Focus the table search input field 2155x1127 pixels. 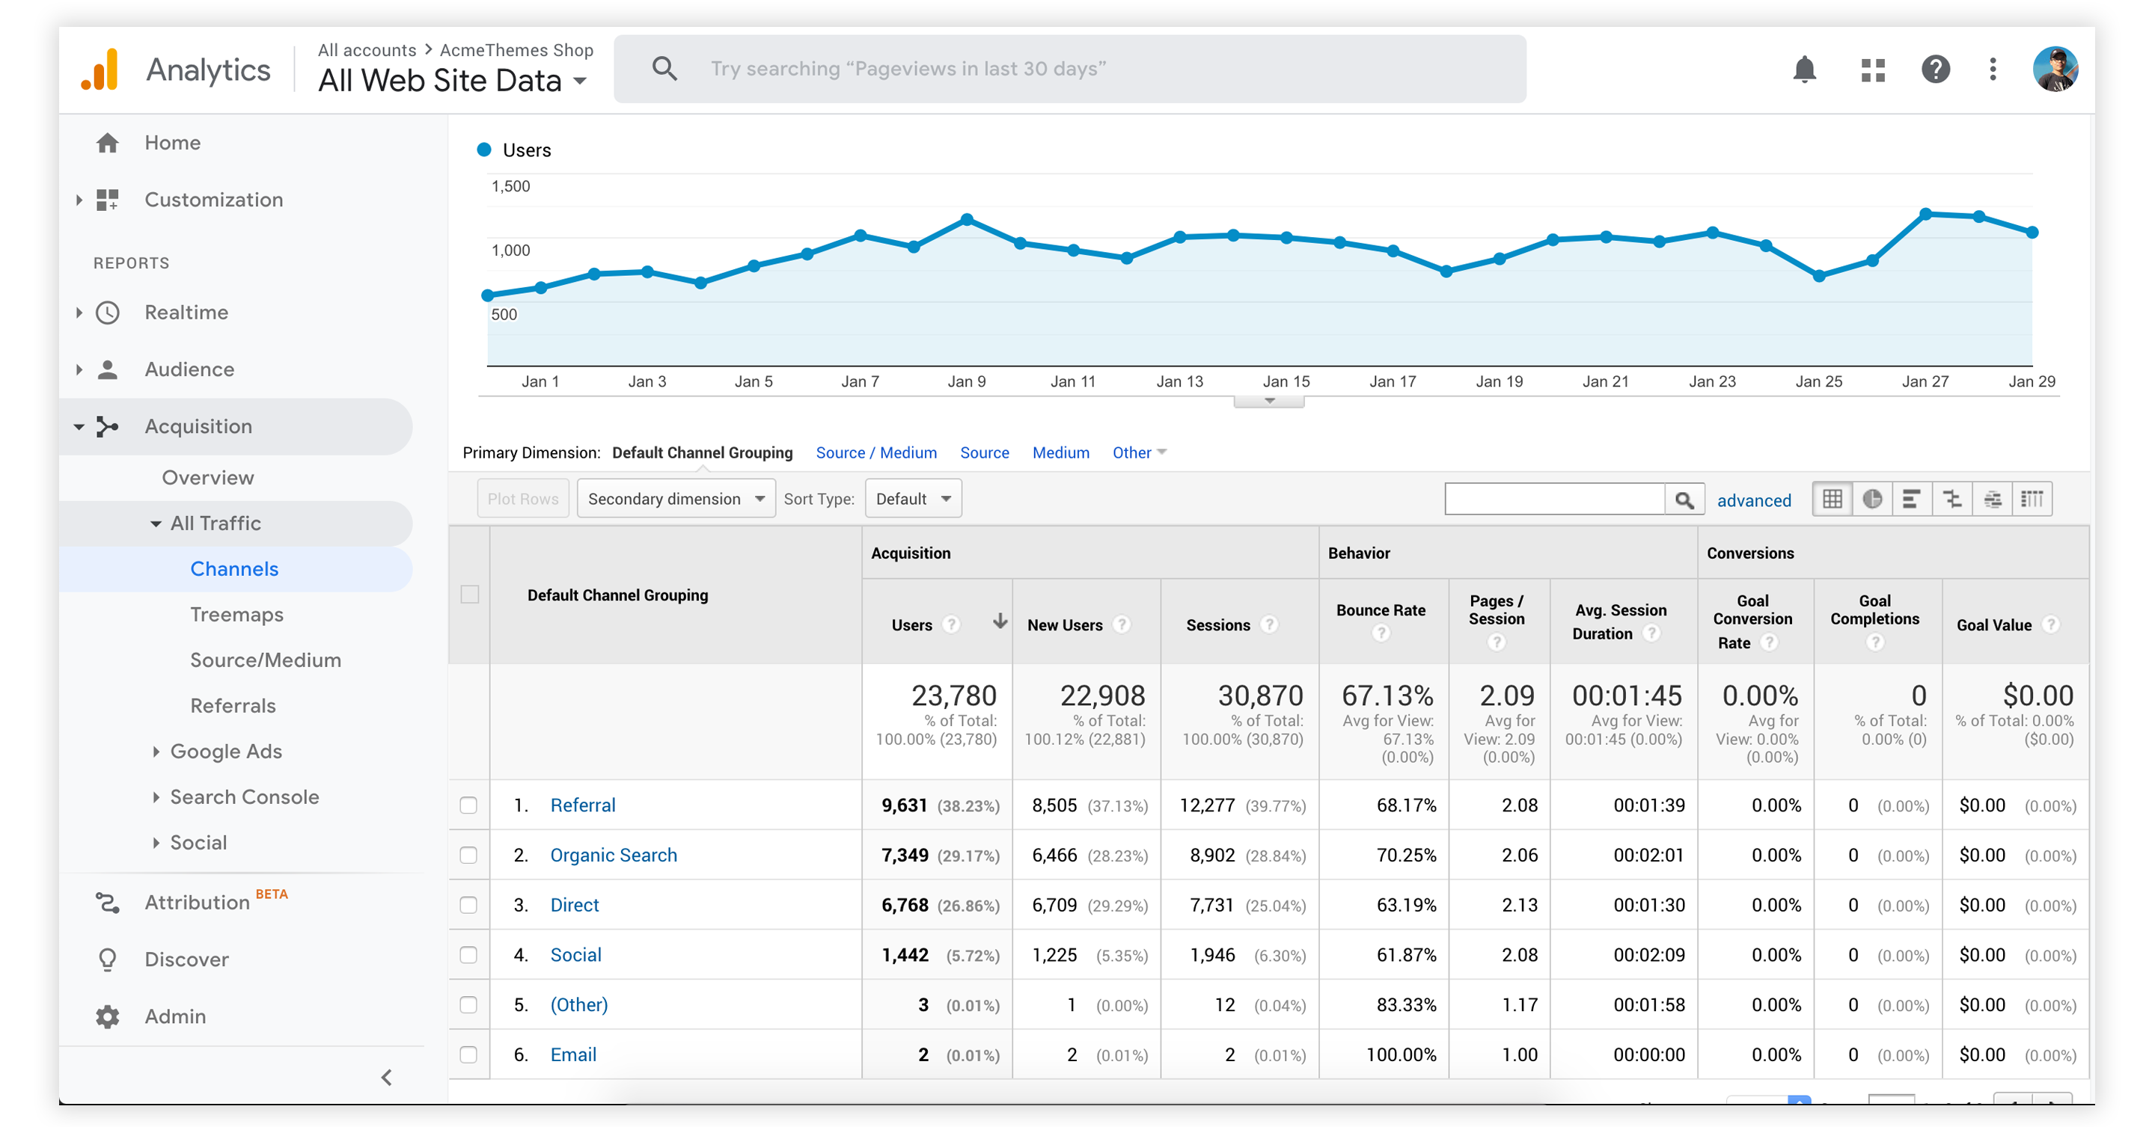coord(1554,500)
